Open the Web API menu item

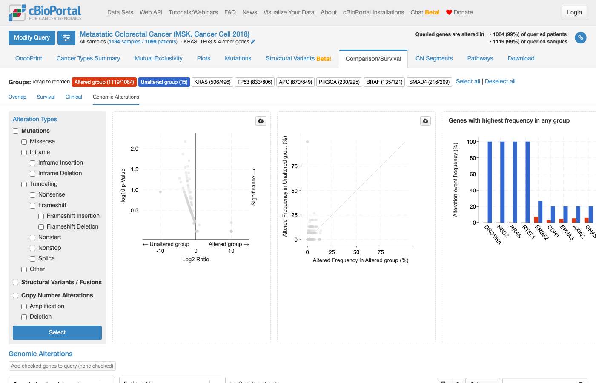[151, 12]
